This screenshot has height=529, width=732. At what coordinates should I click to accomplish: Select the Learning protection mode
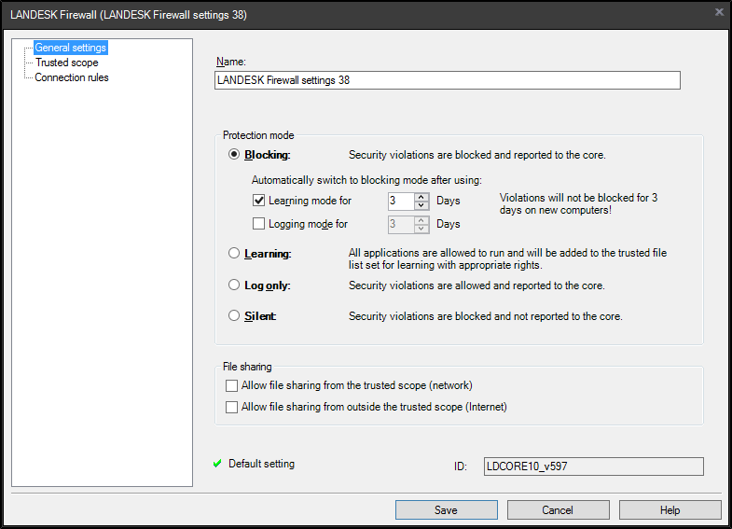[x=234, y=254]
